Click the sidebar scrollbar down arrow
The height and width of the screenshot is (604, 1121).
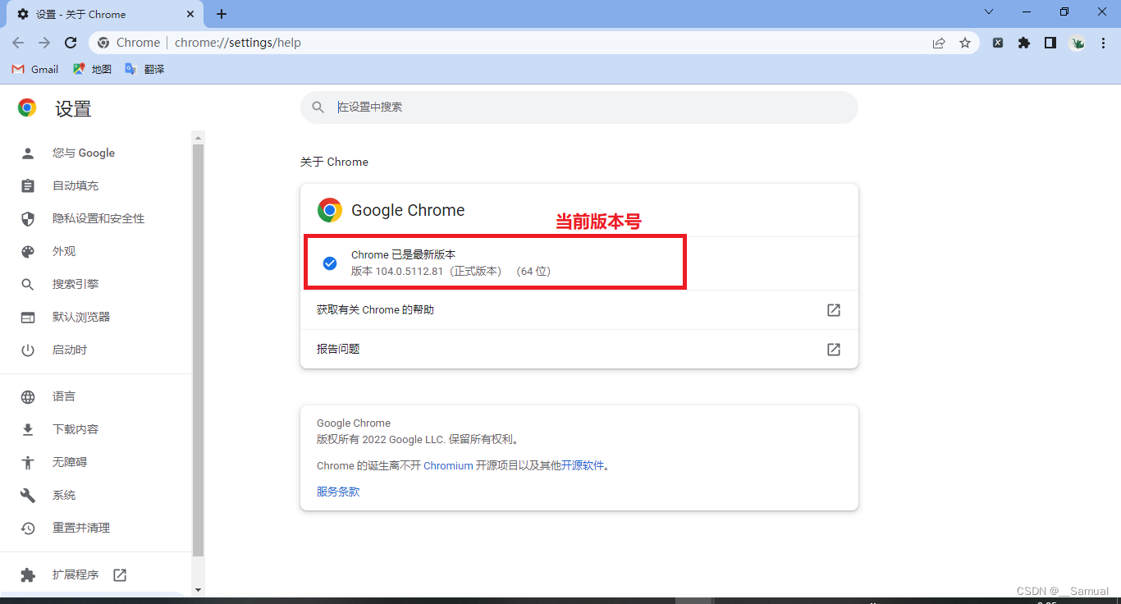tap(198, 590)
